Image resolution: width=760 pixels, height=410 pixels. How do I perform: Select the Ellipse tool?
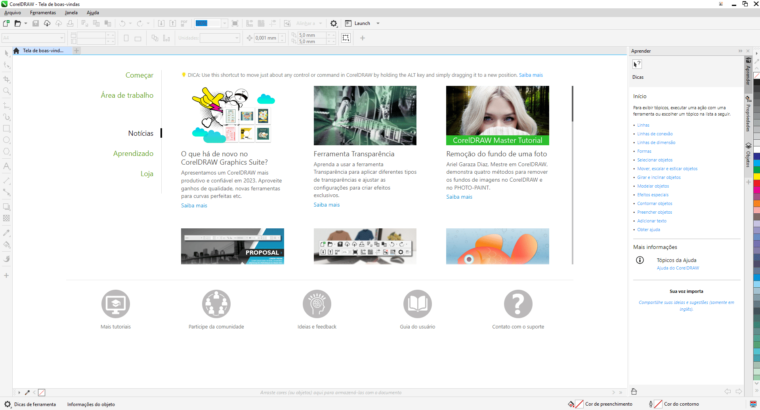6,140
